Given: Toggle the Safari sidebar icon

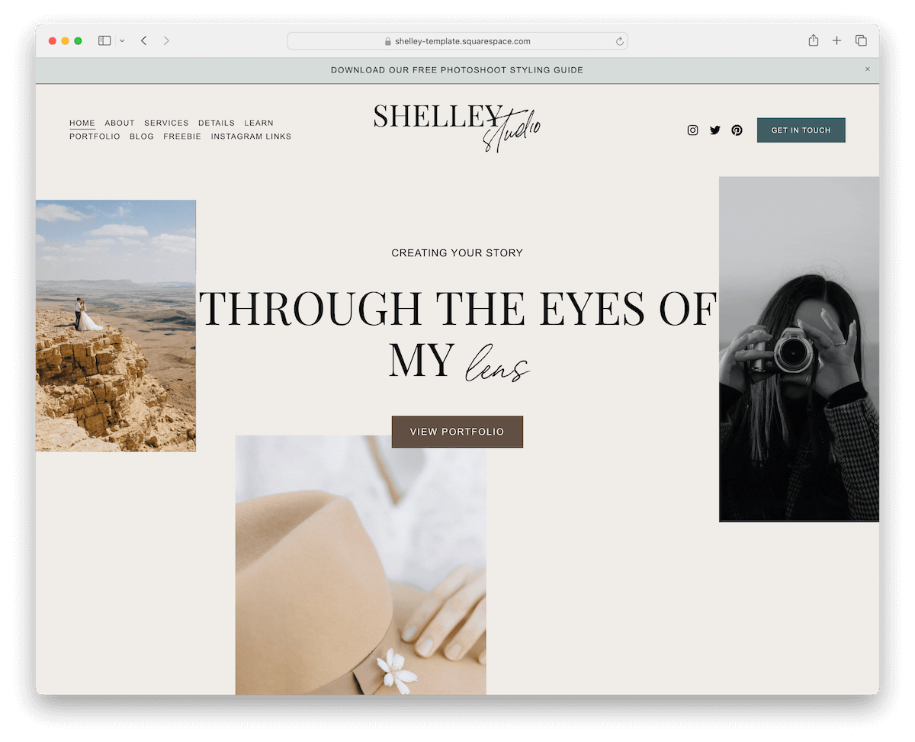Looking at the screenshot, I should [104, 40].
